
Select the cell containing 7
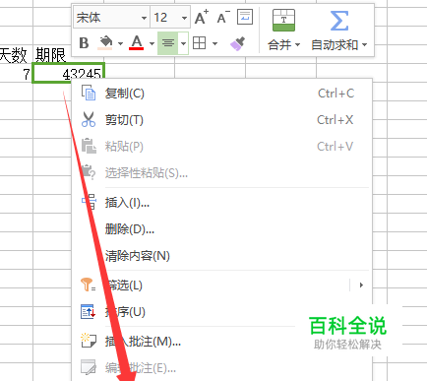pyautogui.click(x=17, y=73)
